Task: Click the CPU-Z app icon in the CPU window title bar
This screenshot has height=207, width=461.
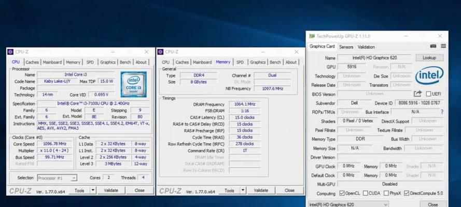Action: (10, 52)
